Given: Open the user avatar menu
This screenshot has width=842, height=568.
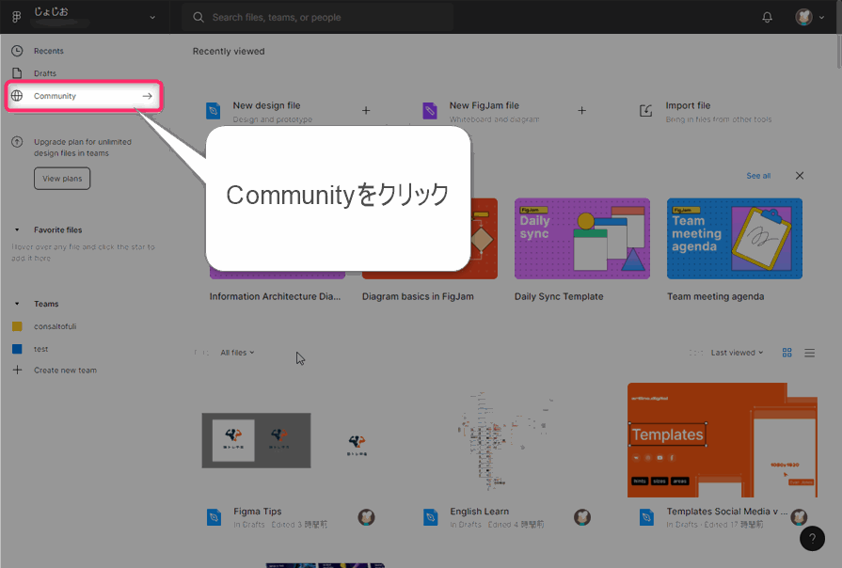Looking at the screenshot, I should pyautogui.click(x=803, y=17).
